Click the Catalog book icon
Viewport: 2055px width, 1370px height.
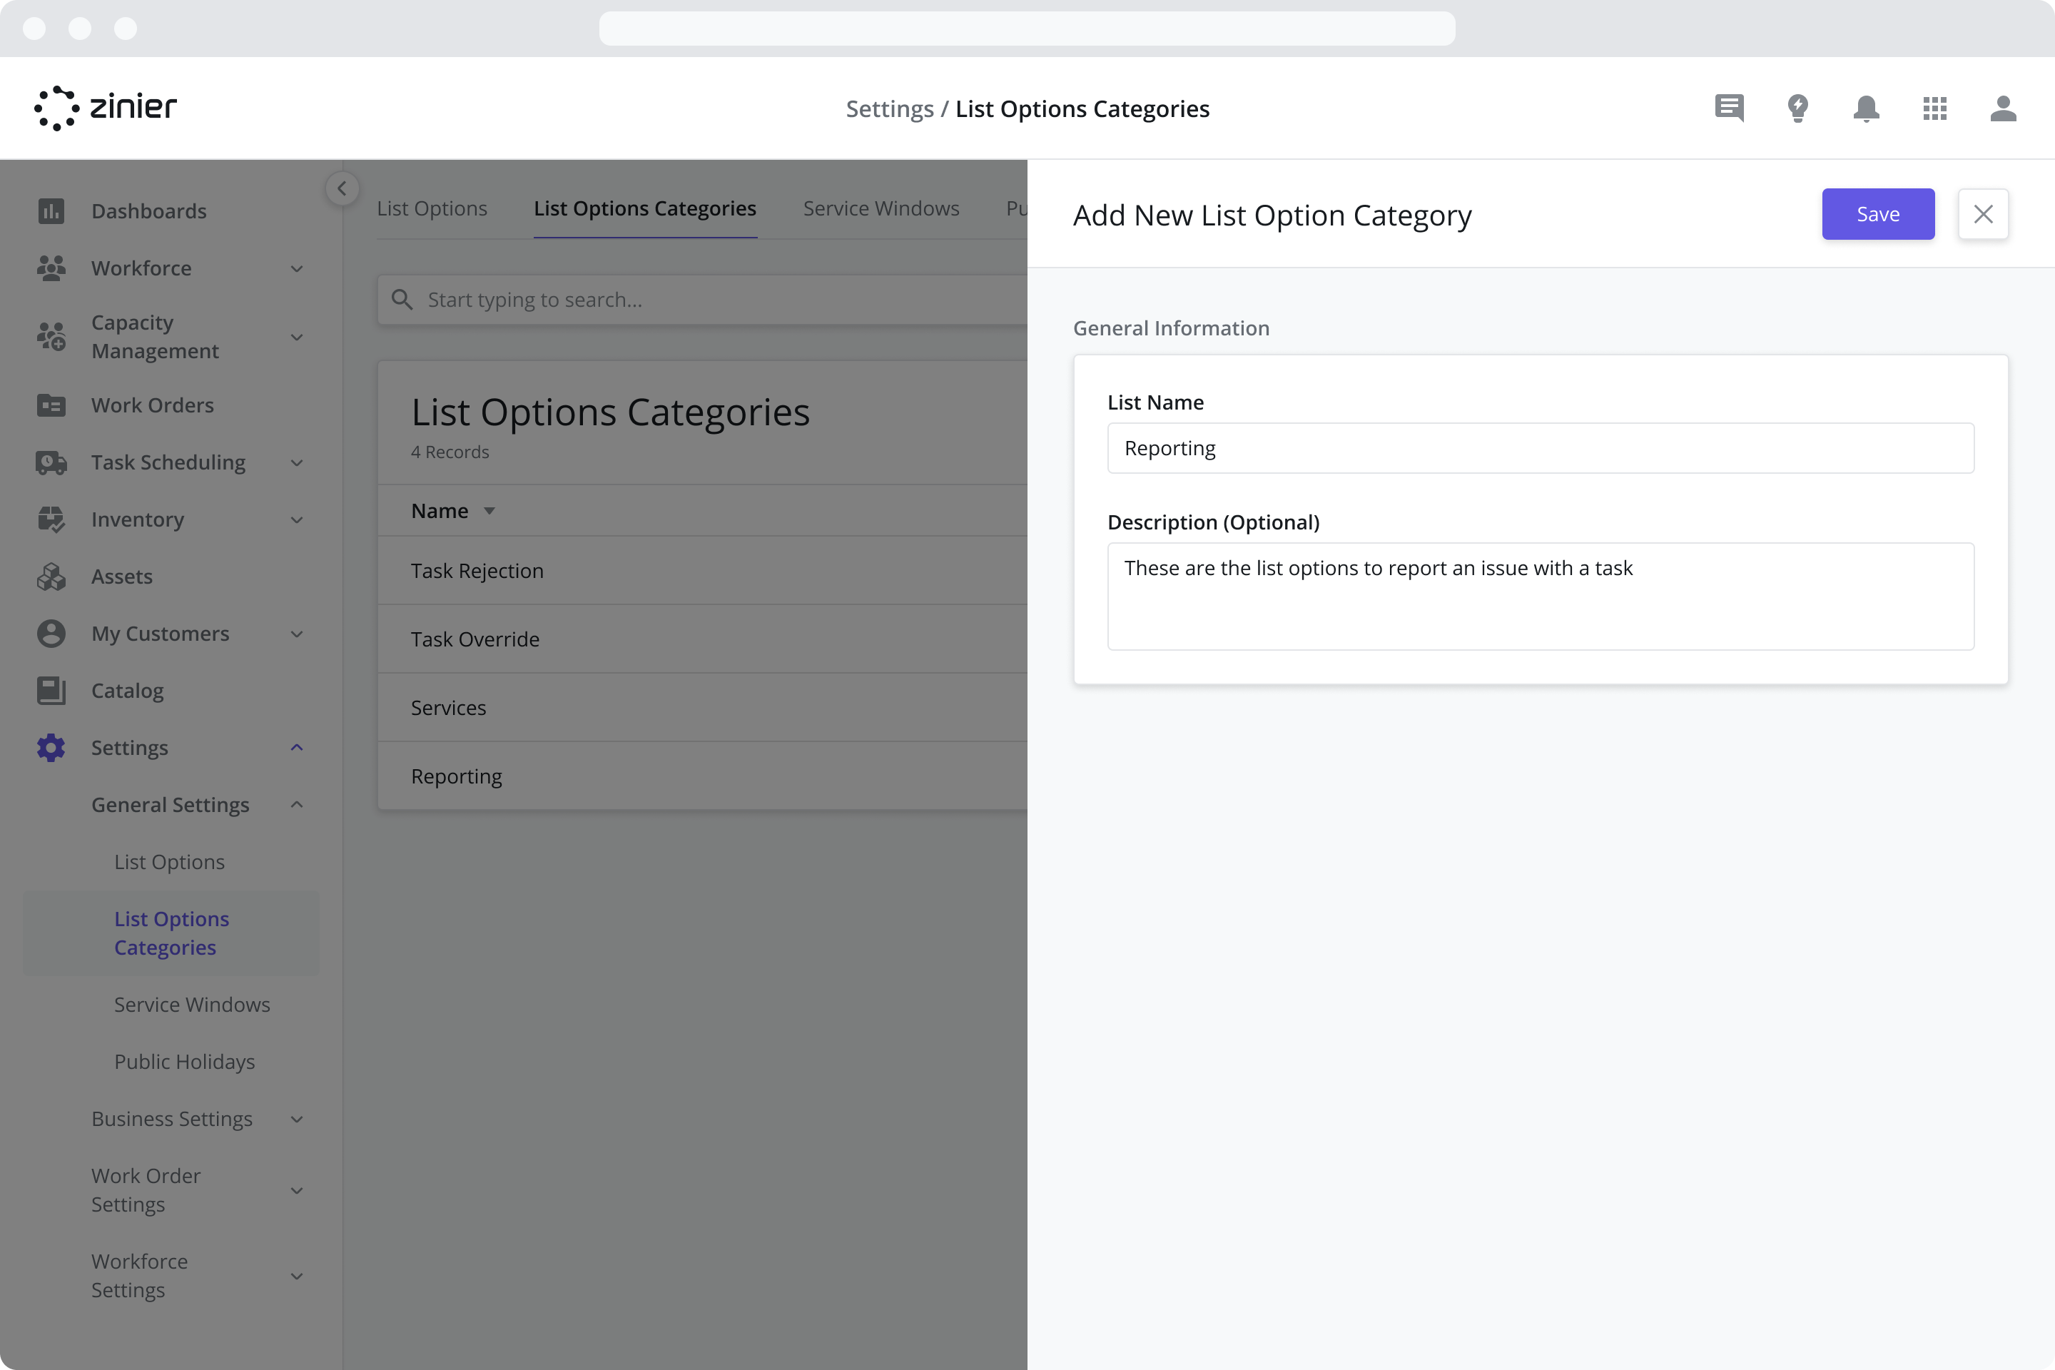pyautogui.click(x=51, y=690)
